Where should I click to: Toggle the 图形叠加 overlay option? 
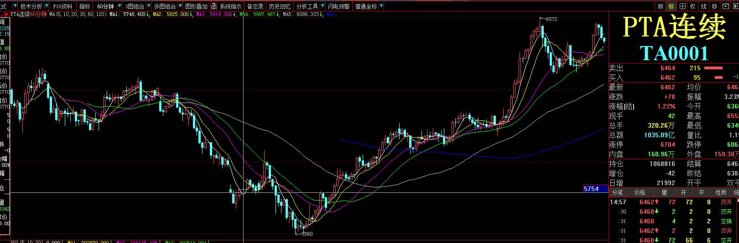click(196, 6)
